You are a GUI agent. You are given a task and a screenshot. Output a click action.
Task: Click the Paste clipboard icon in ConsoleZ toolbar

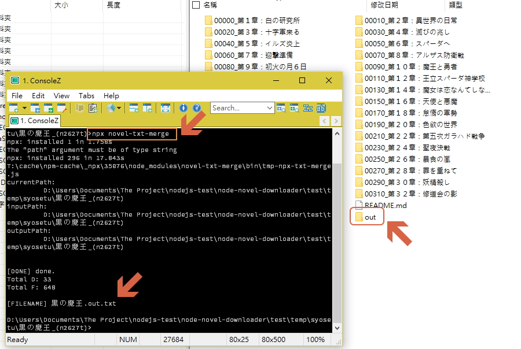[x=93, y=108]
